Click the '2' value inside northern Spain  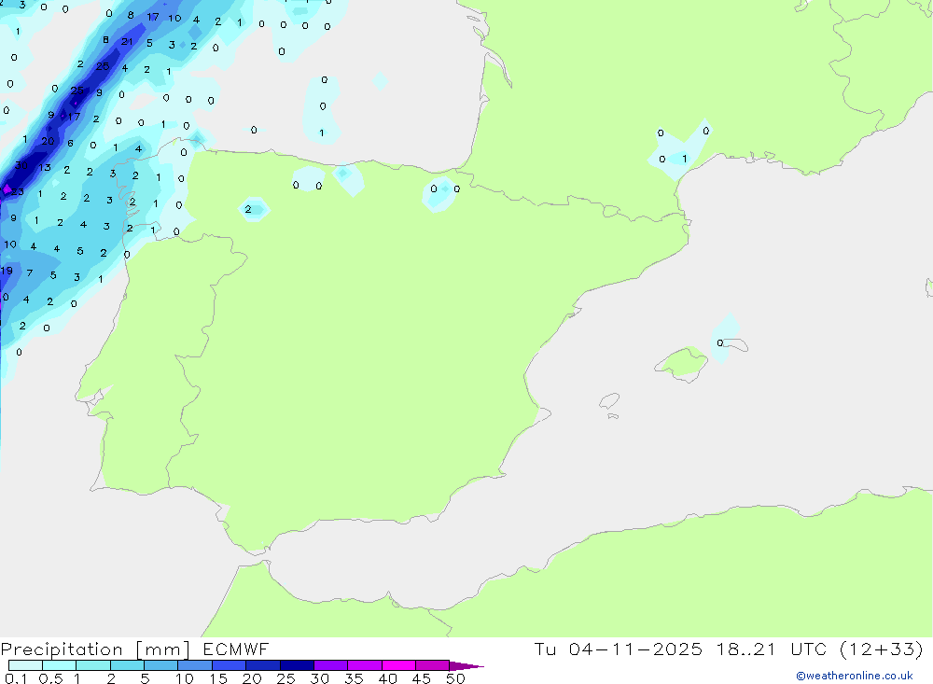[248, 209]
